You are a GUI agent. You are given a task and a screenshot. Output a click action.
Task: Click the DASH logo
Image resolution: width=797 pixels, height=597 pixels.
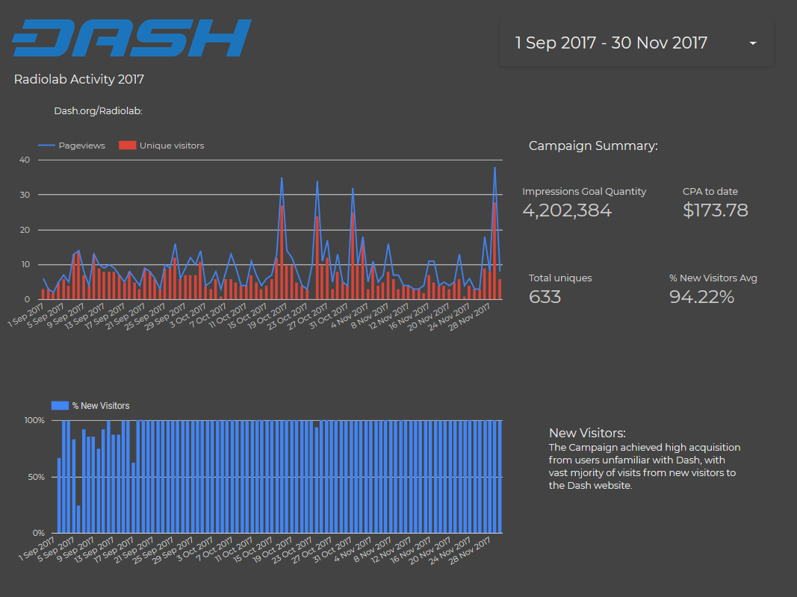(132, 38)
